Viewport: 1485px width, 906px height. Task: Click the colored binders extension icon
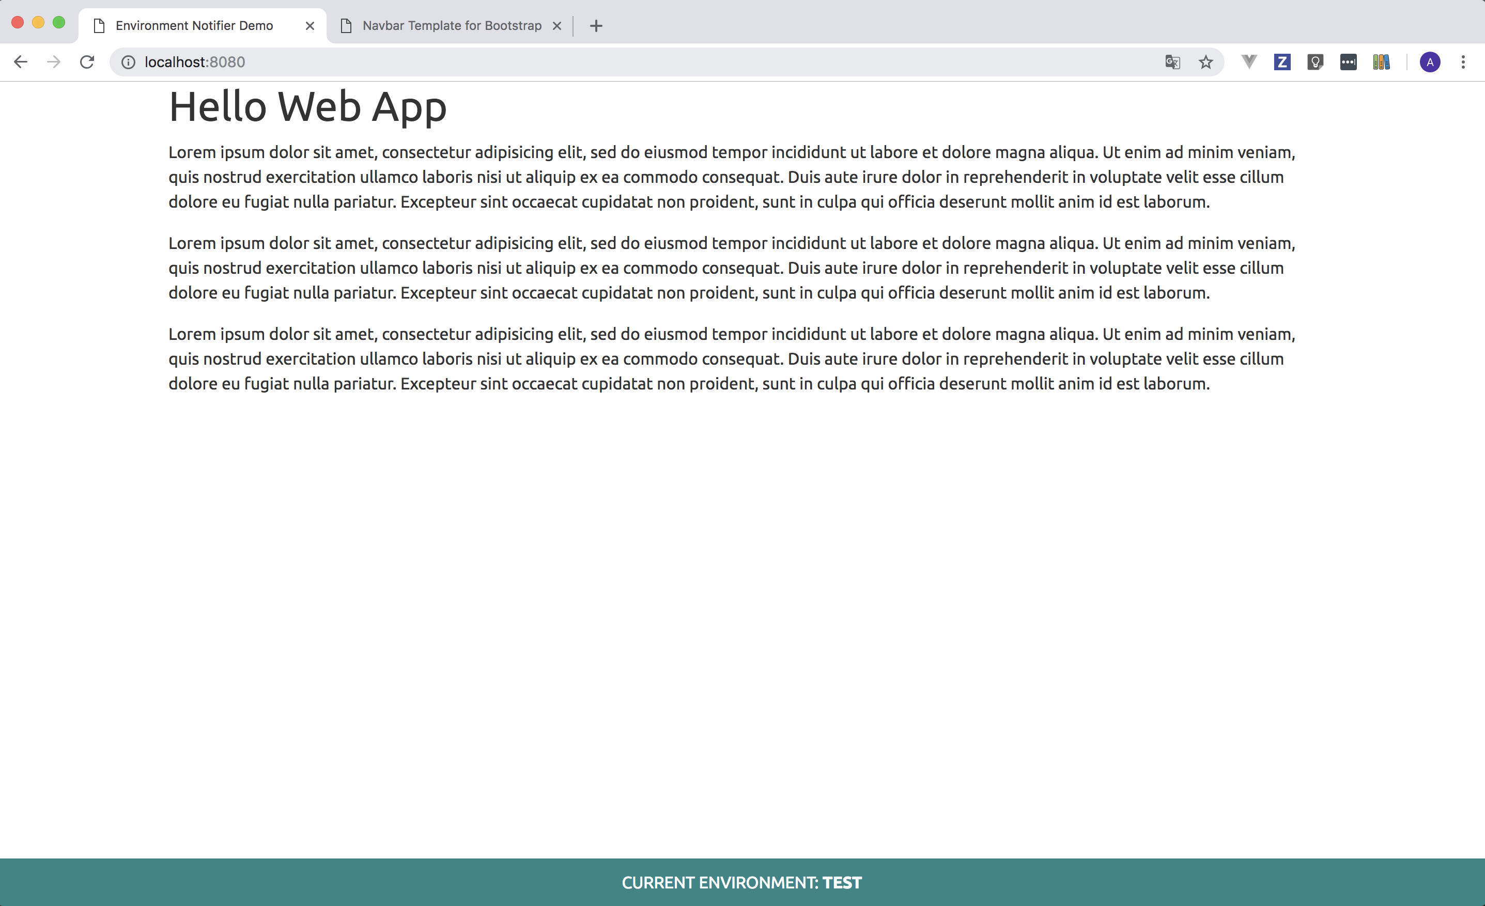tap(1381, 62)
